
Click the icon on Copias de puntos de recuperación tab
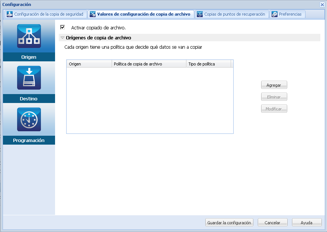199,14
